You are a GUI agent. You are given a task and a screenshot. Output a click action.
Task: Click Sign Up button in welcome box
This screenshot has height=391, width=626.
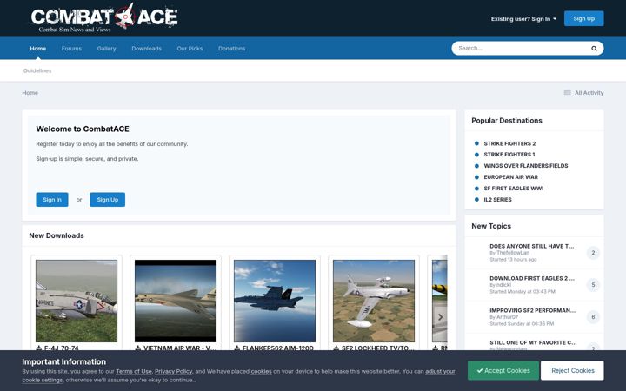(x=108, y=200)
